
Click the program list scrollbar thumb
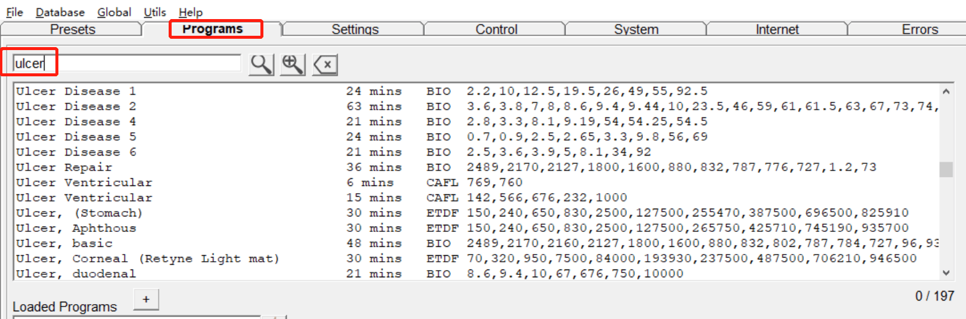pos(946,169)
